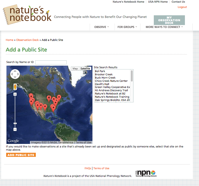Image resolution: width=199 pixels, height=186 pixels.
Task: Click the Nature's Notebook logo
Action: [x=27, y=14]
